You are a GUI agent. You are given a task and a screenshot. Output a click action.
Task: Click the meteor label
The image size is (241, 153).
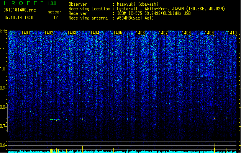[x=54, y=12]
